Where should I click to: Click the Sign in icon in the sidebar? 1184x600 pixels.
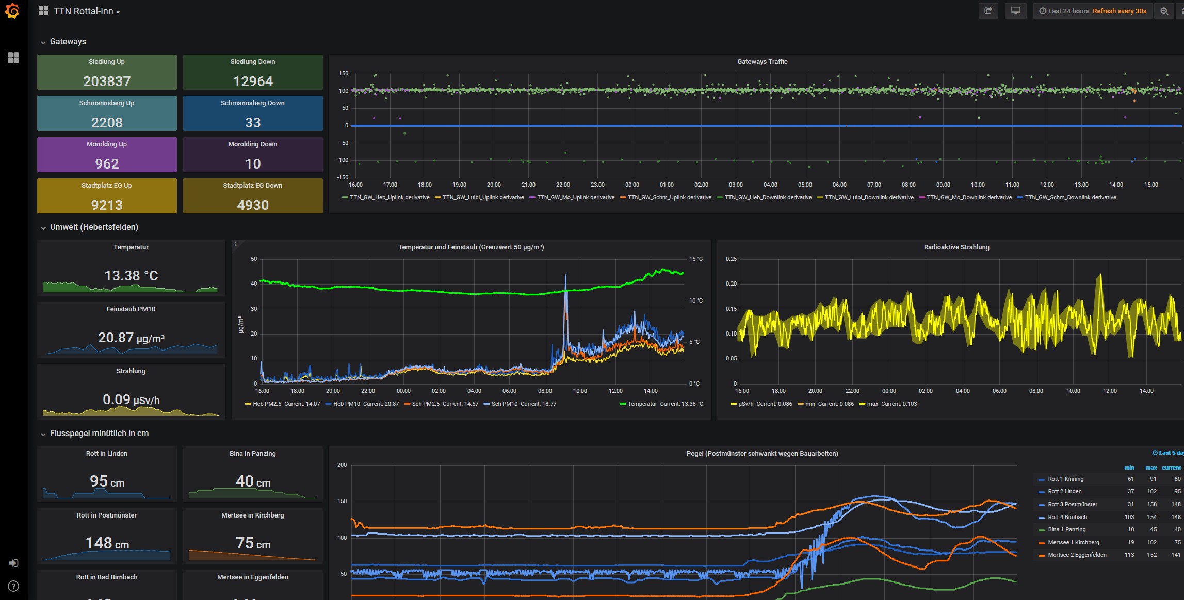point(13,563)
